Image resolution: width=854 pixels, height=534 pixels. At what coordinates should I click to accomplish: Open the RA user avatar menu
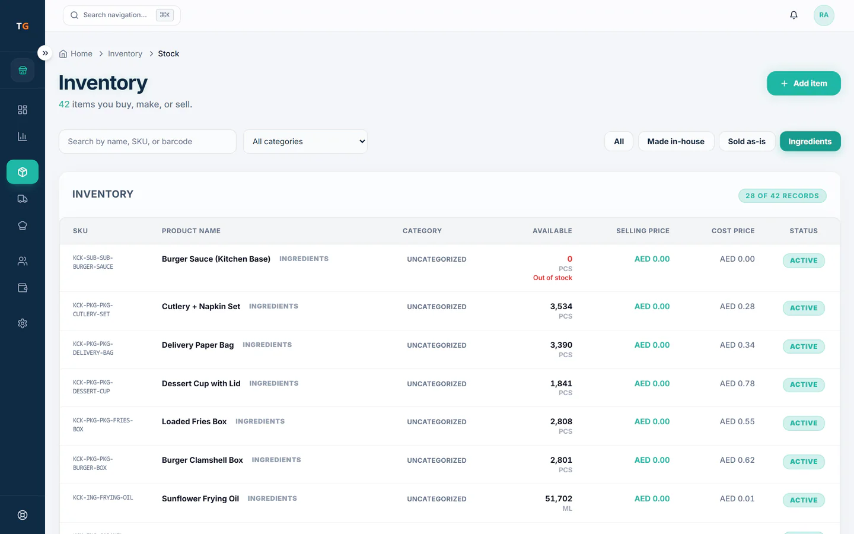824,15
